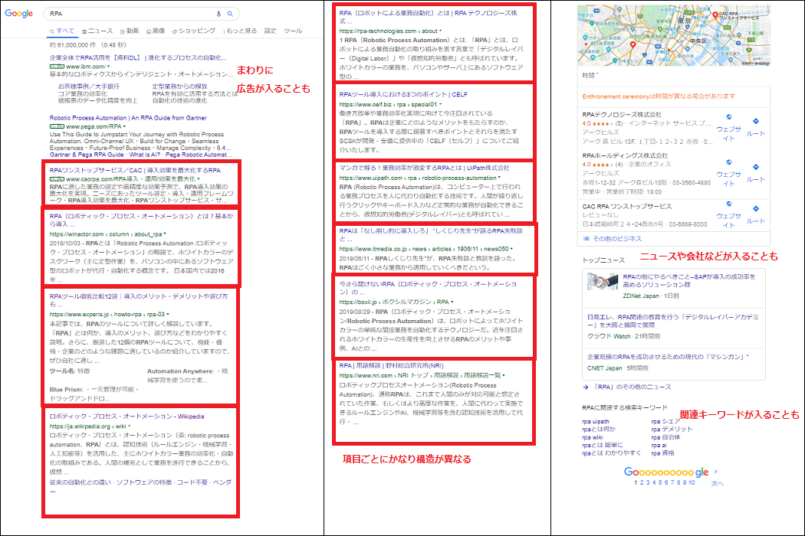This screenshot has height=536, width=805.
Task: Click the CAC RPA red map pin
Action: pyautogui.click(x=715, y=16)
